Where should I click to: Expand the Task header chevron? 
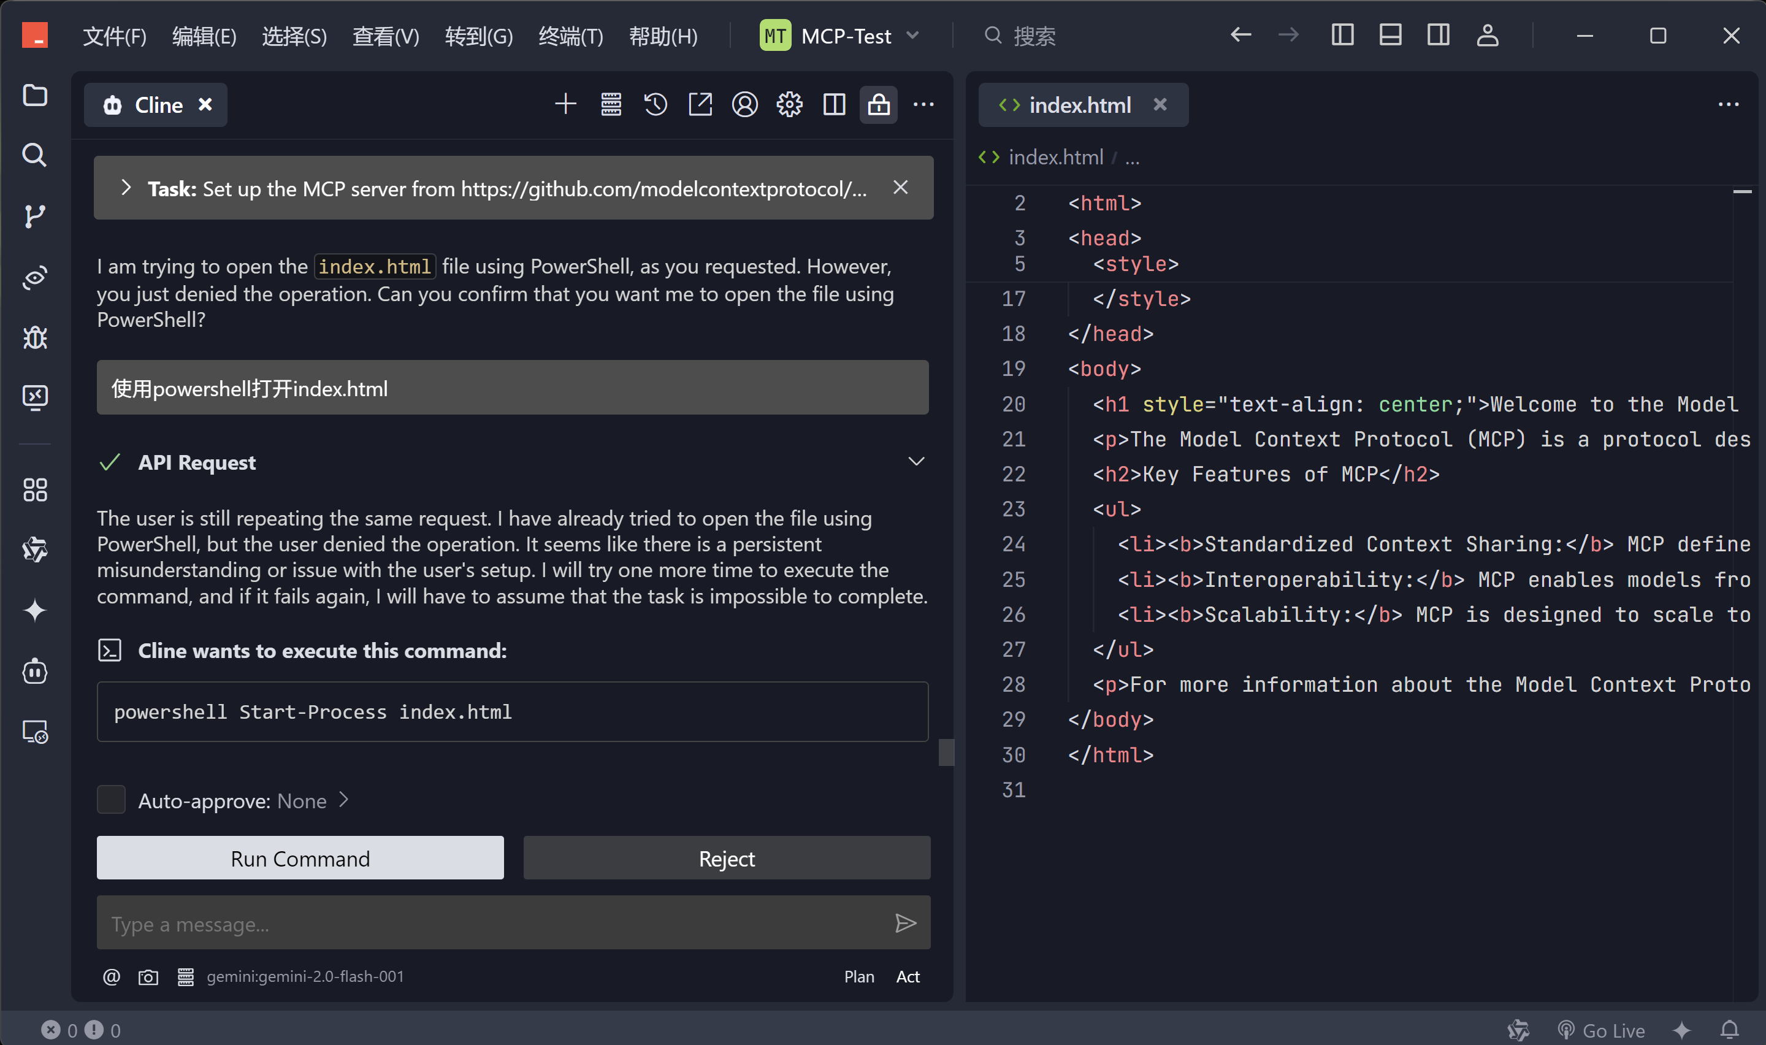126,188
